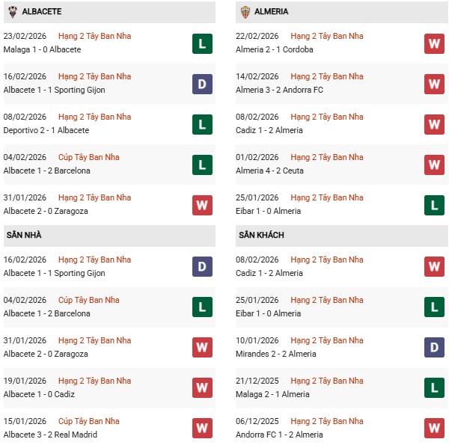Open the 04/02 Albacete 1-2 Barcelona match in the Albacete section
This screenshot has width=449, height=445.
[46, 171]
